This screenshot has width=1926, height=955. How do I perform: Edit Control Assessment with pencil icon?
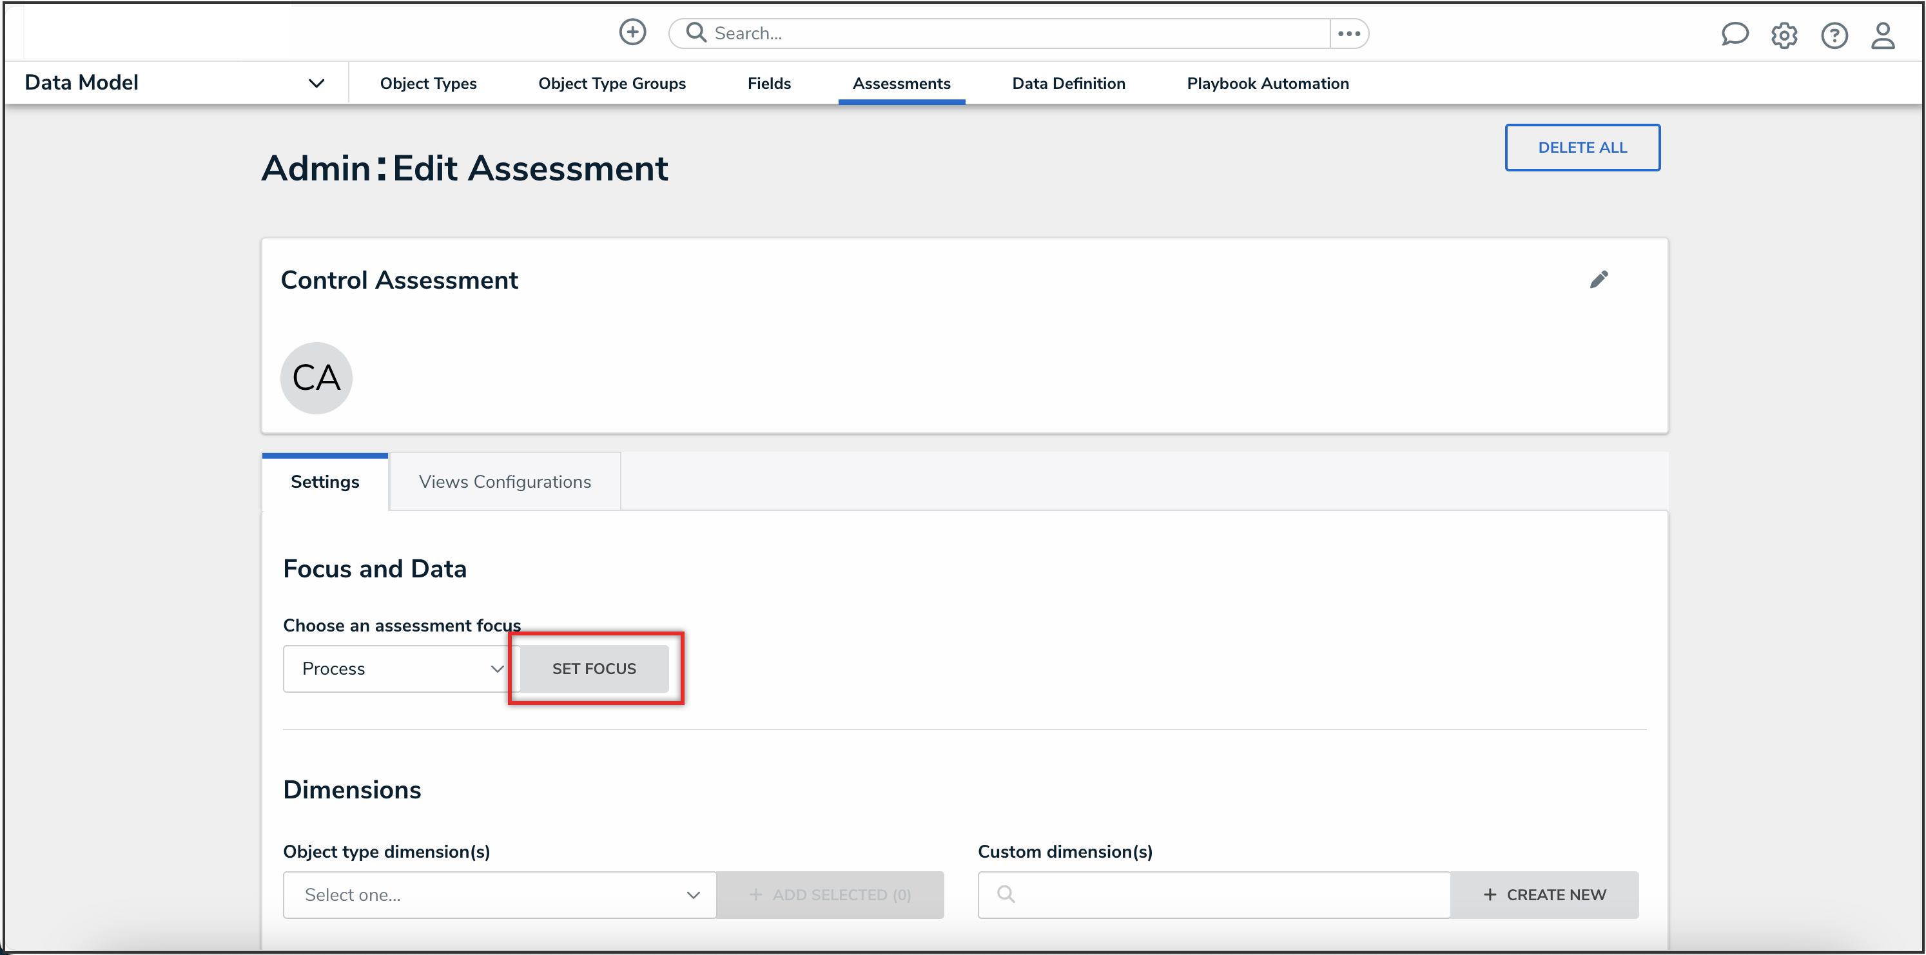point(1599,280)
